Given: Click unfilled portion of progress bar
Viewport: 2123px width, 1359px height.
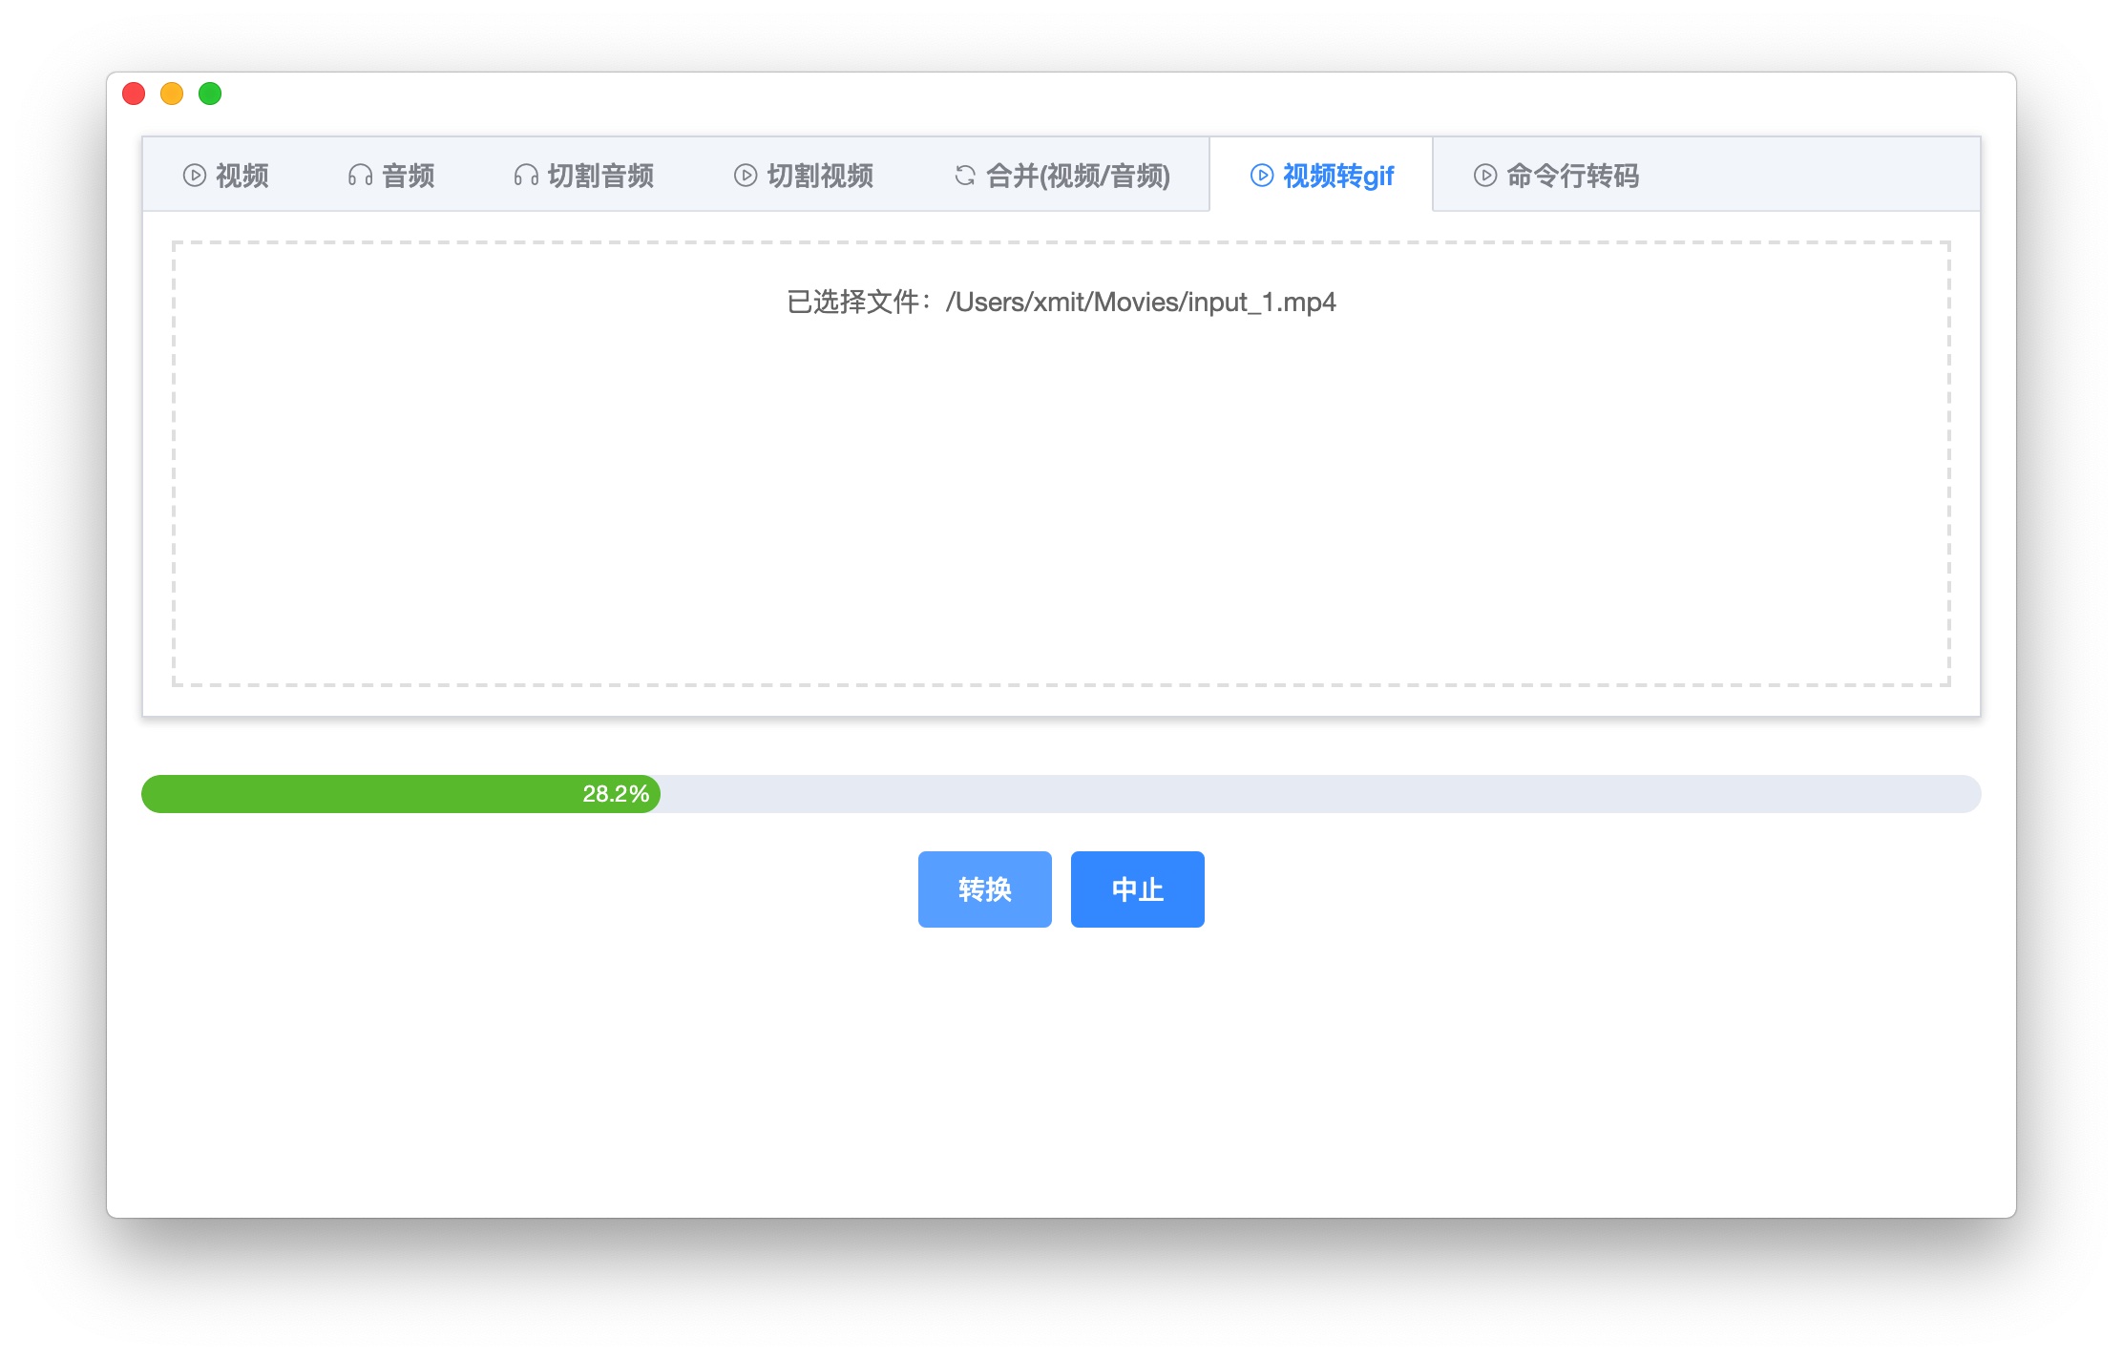Looking at the screenshot, I should click(1317, 794).
